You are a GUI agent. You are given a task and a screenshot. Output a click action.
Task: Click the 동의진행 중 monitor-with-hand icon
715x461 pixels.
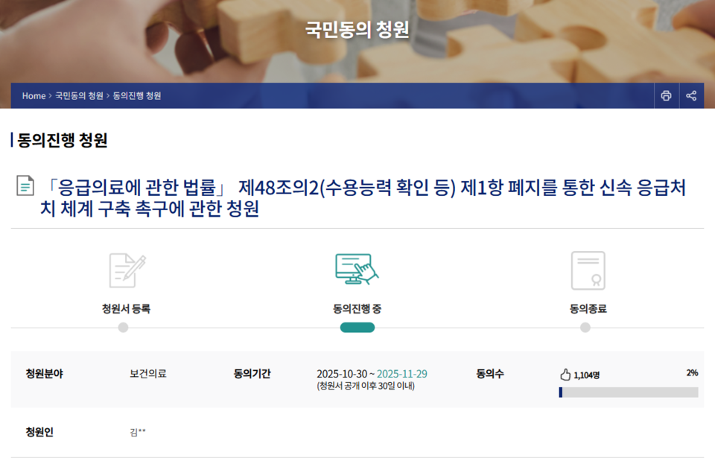(356, 270)
